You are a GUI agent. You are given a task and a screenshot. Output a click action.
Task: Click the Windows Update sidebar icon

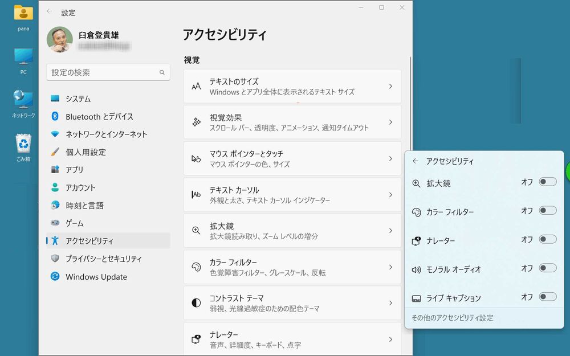point(55,277)
